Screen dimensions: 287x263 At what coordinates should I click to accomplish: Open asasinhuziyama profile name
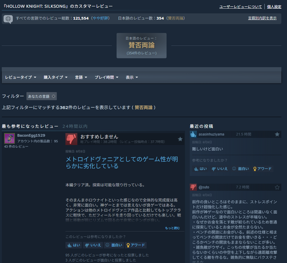[211, 134]
